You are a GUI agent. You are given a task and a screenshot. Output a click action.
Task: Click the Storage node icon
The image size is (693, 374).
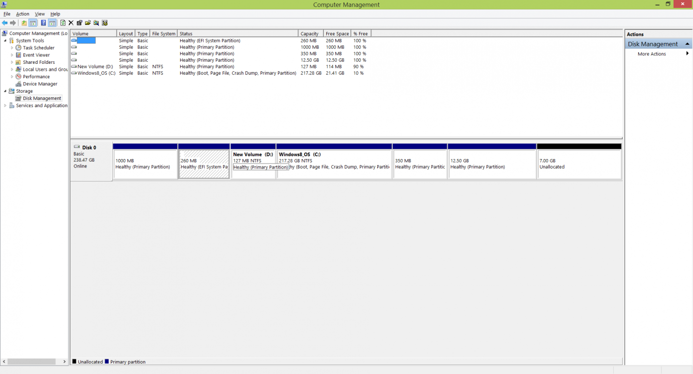[x=11, y=91]
